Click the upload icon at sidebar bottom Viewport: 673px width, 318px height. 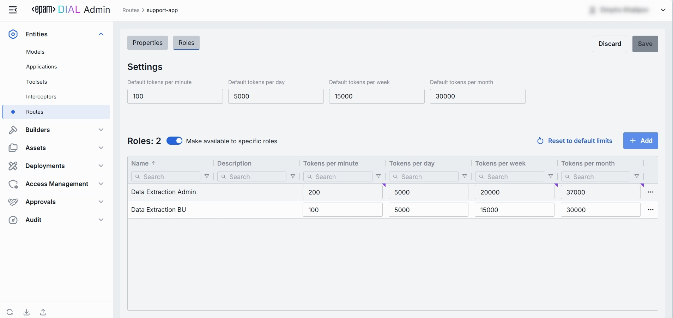pos(43,312)
